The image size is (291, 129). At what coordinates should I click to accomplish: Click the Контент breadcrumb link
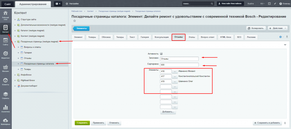(90, 11)
